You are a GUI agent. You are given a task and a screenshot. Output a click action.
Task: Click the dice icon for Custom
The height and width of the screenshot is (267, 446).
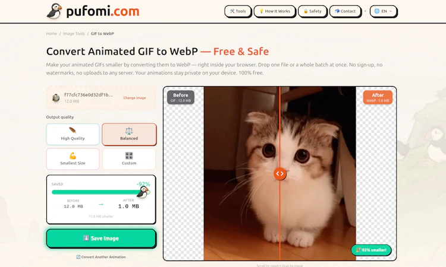coord(129,155)
